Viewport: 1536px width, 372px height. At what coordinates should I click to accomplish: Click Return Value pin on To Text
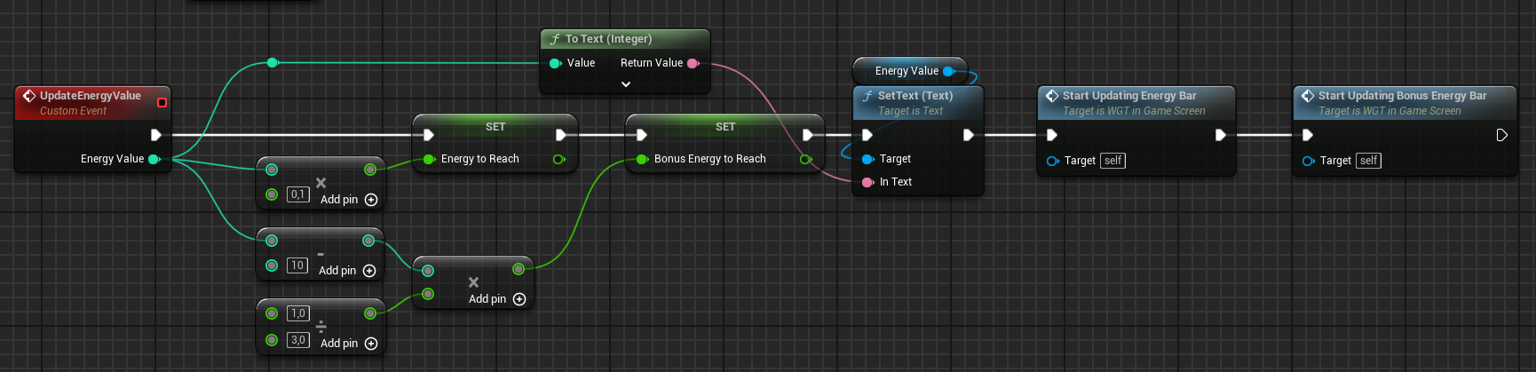click(x=693, y=63)
